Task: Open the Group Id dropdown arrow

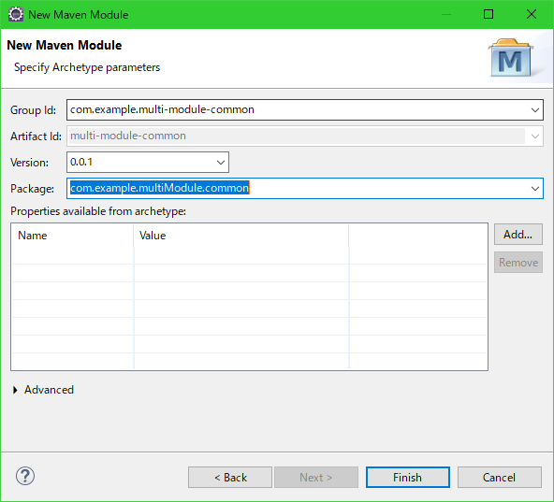Action: pos(535,109)
